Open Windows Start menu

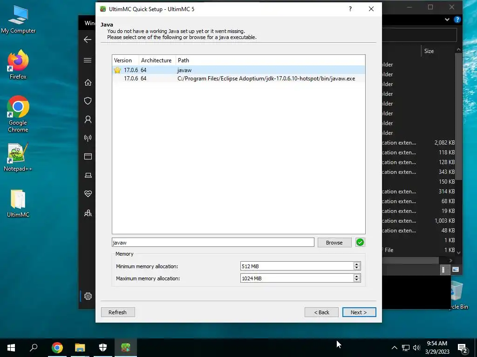pos(11,348)
